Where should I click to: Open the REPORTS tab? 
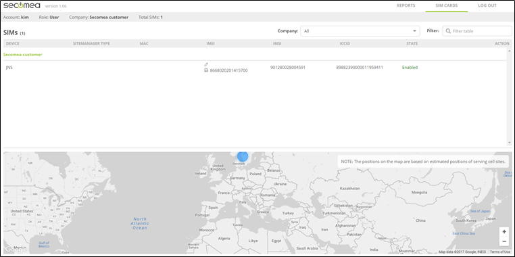406,5
